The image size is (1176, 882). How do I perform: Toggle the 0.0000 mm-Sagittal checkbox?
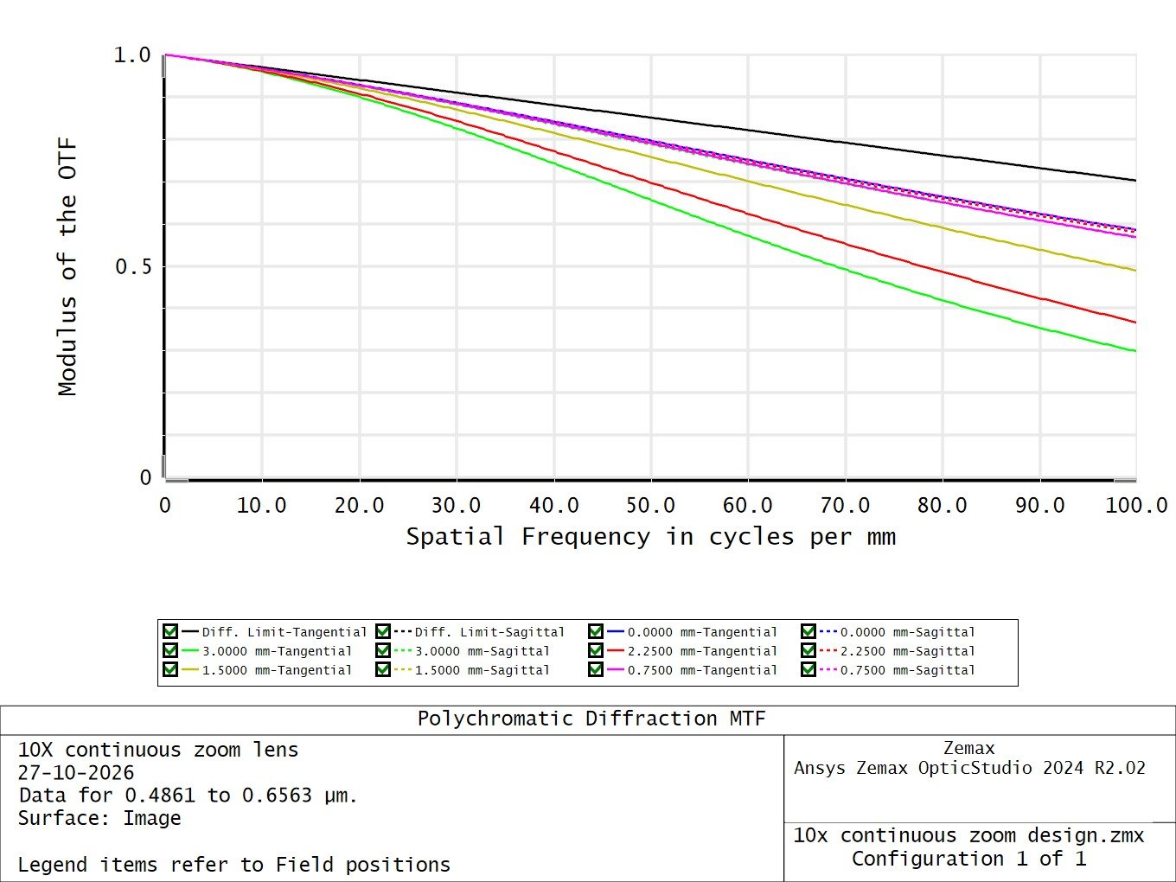click(808, 632)
